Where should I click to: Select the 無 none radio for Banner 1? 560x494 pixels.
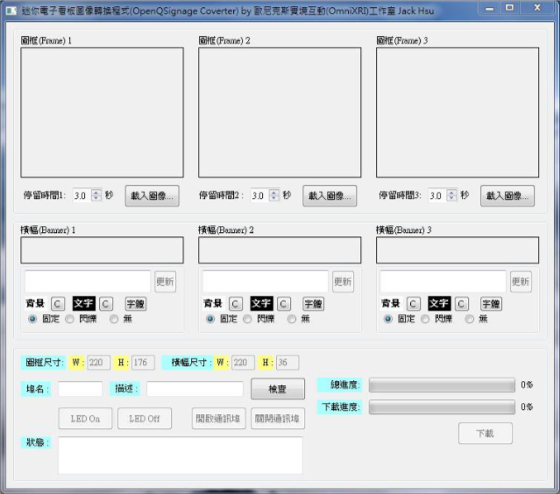coord(114,319)
